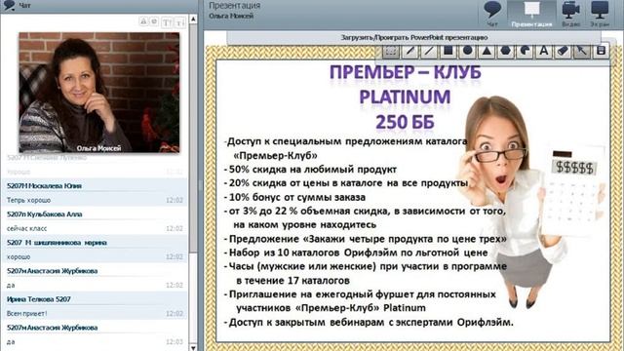The image size is (624, 351).
Task: Click chat scrollbar down arrow
Action: click(193, 347)
